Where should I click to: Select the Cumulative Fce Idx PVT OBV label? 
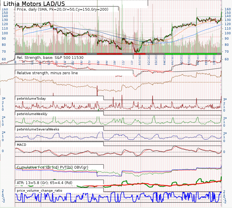tap(53, 167)
